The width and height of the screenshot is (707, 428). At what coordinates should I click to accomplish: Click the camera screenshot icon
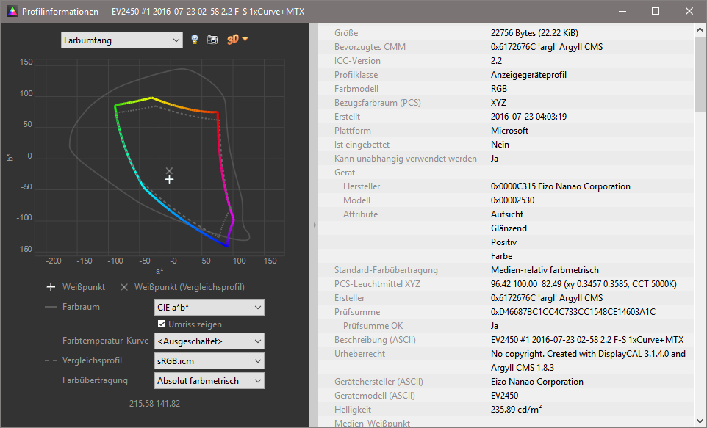212,40
